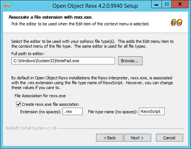This screenshot has width=191, height=149.
Task: Click the 'File Association for rexx.exe' group label
Action: pos(40,96)
